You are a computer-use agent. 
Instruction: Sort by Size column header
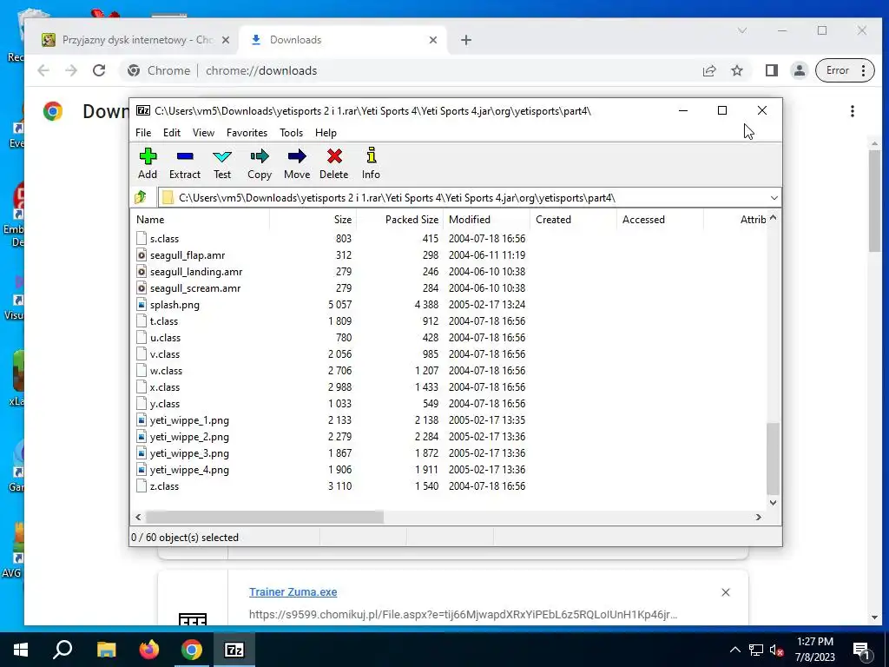point(313,220)
